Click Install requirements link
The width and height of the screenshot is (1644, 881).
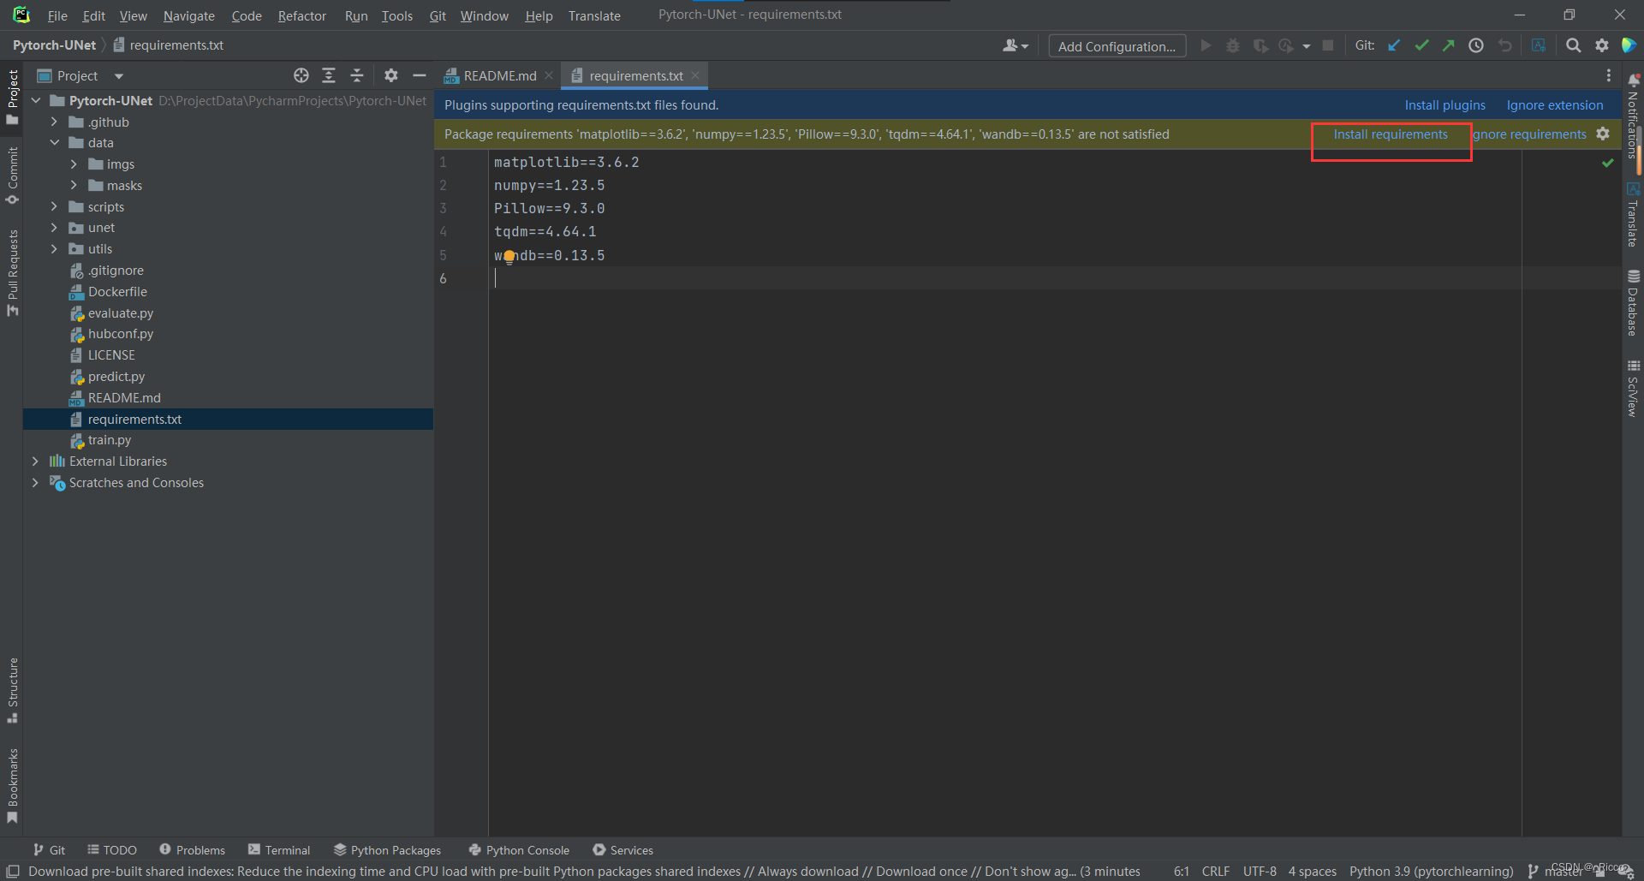1390,134
